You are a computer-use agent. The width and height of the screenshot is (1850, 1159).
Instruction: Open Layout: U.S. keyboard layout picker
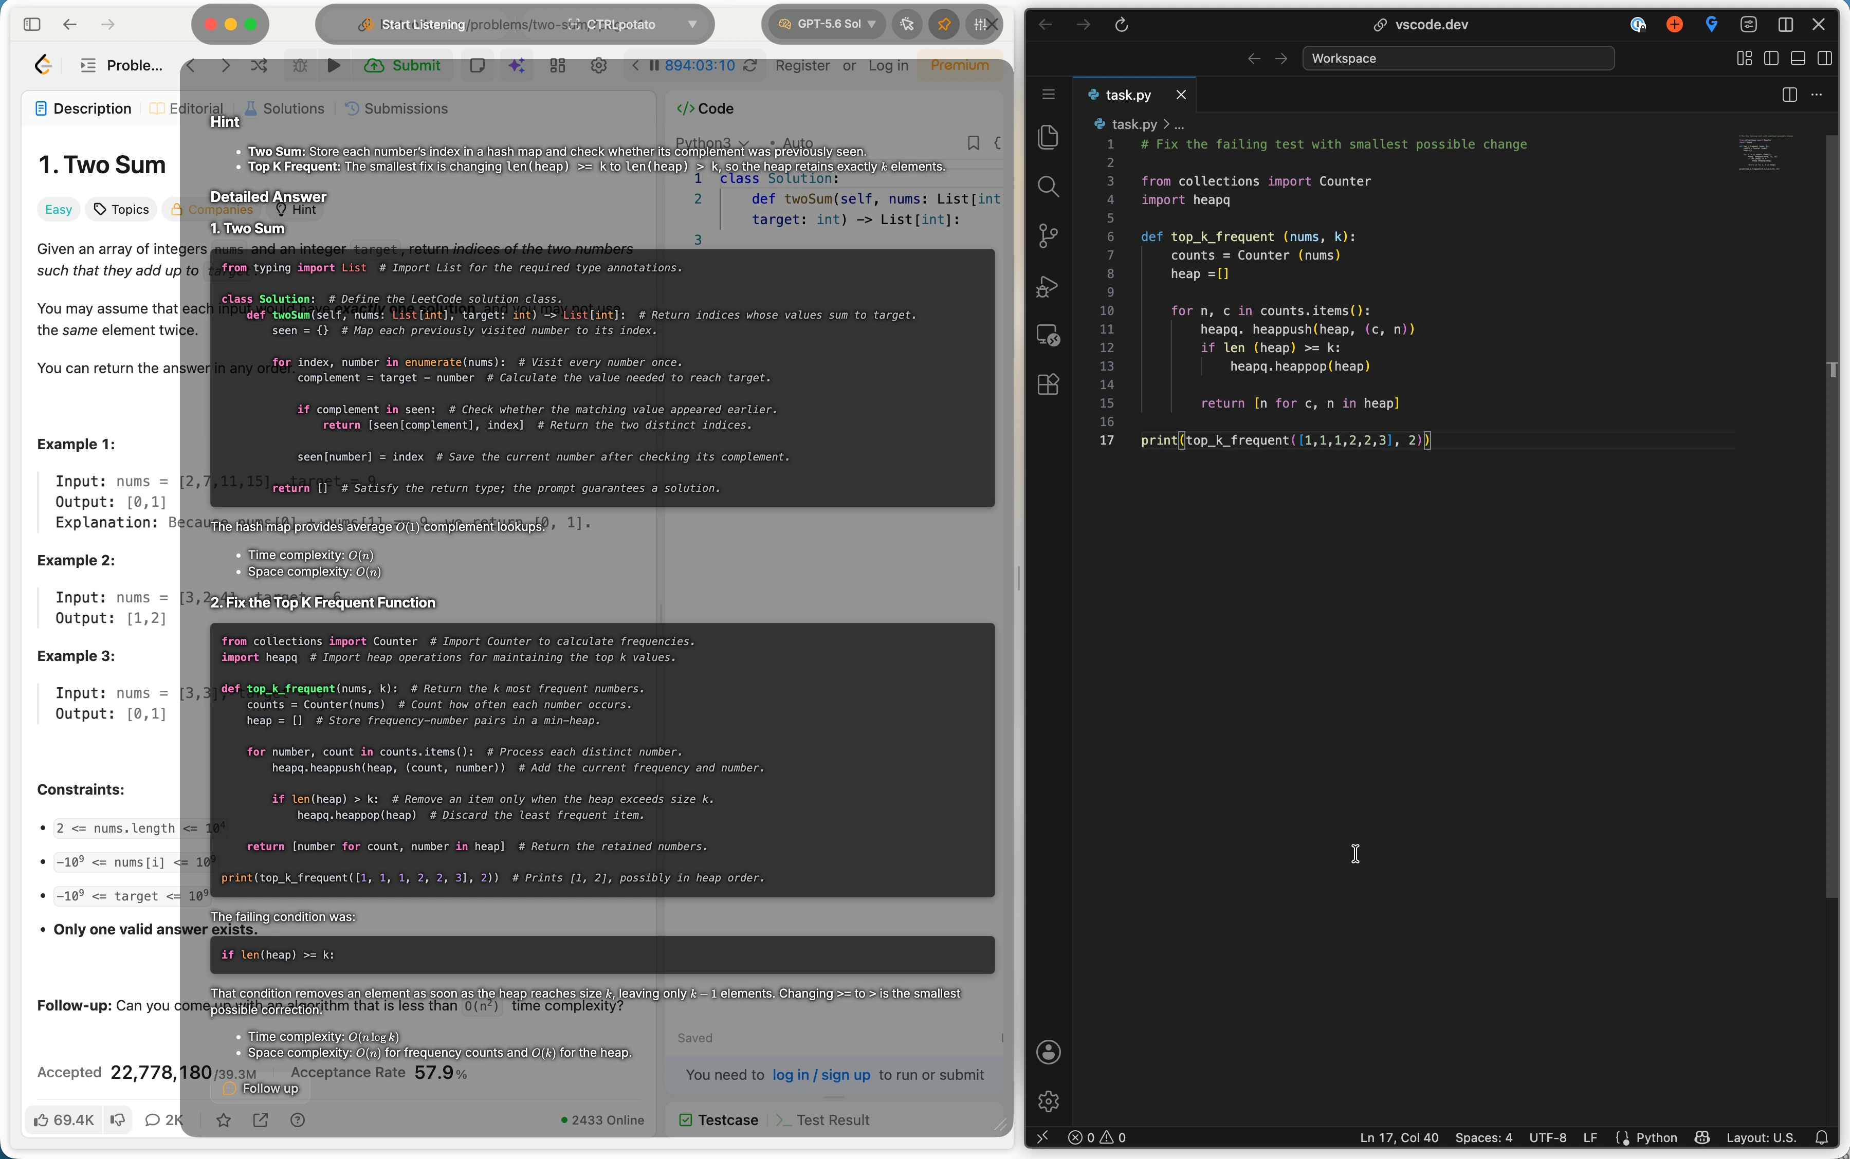pyautogui.click(x=1761, y=1137)
